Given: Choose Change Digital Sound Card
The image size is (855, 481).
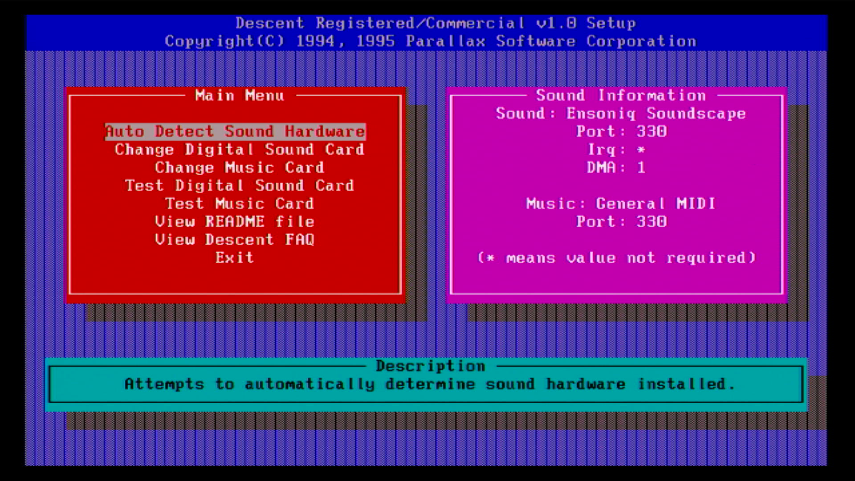Looking at the screenshot, I should pos(239,150).
